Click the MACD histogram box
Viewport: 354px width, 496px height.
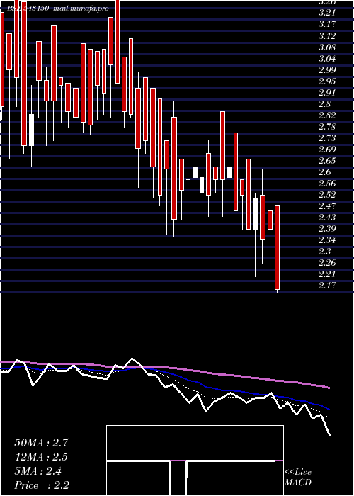pyautogui.click(x=195, y=461)
